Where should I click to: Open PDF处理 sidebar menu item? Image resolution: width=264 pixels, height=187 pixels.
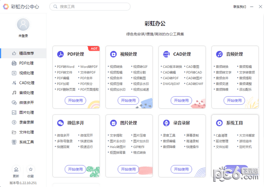[23, 63]
